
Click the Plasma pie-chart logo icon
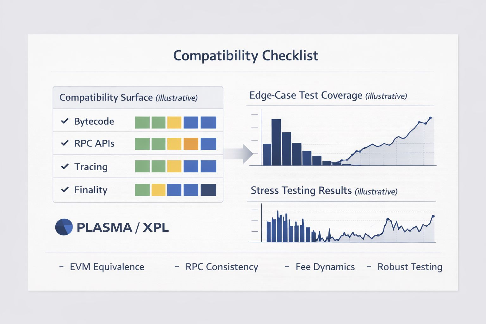[x=64, y=227]
